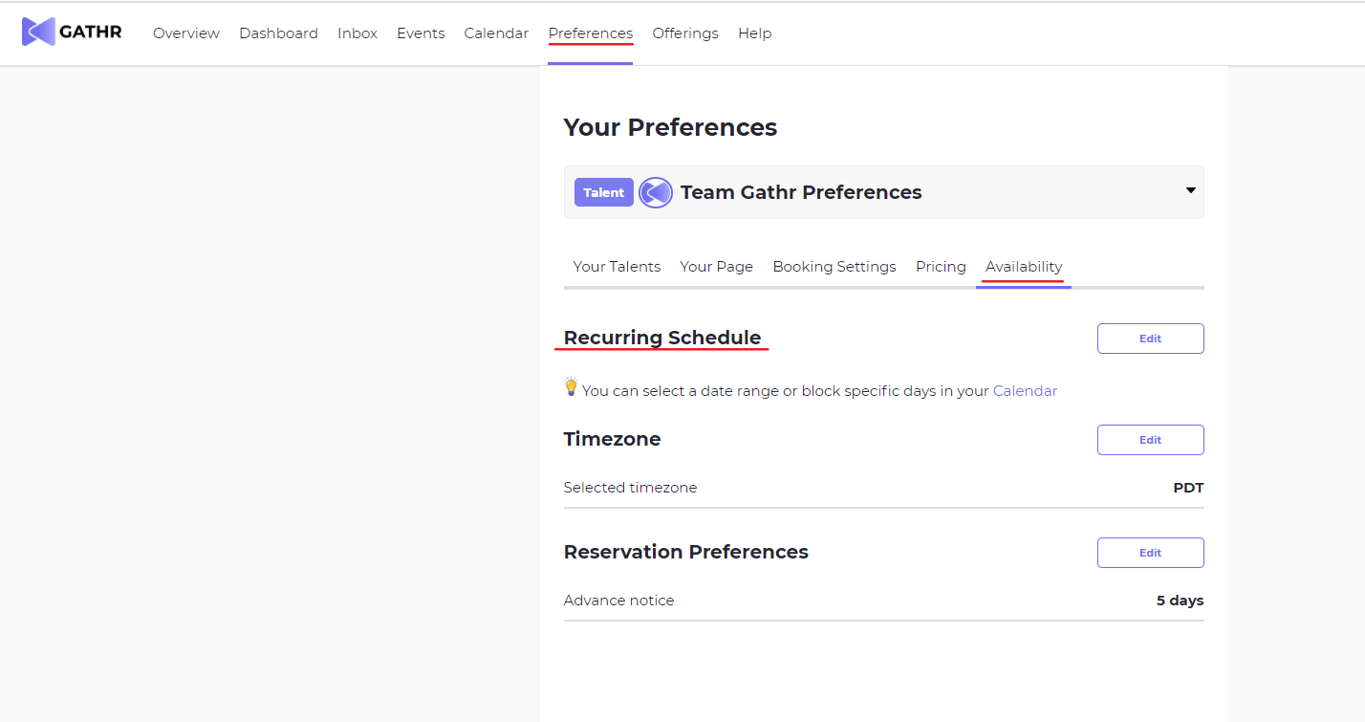
Task: Open the Inbox nav item
Action: (357, 33)
